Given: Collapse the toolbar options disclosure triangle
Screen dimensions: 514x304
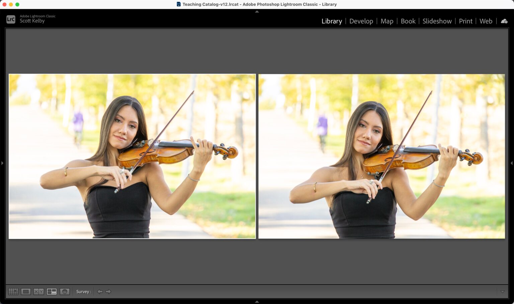Looking at the screenshot, I should (503, 291).
